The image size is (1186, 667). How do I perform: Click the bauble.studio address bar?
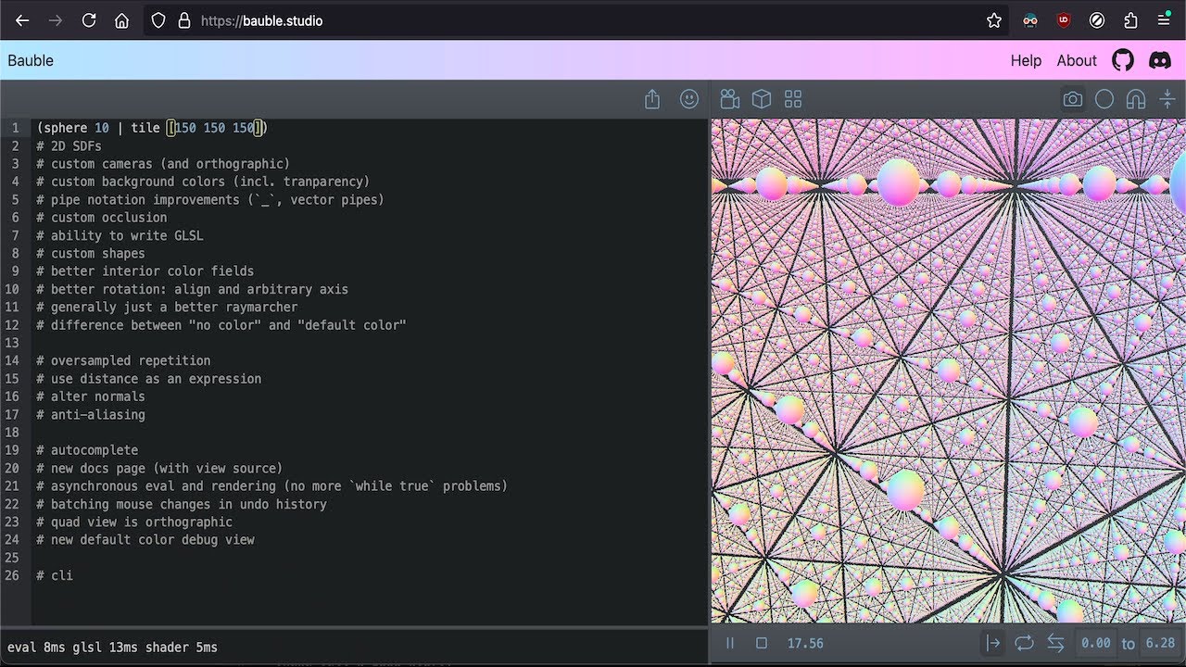(574, 20)
